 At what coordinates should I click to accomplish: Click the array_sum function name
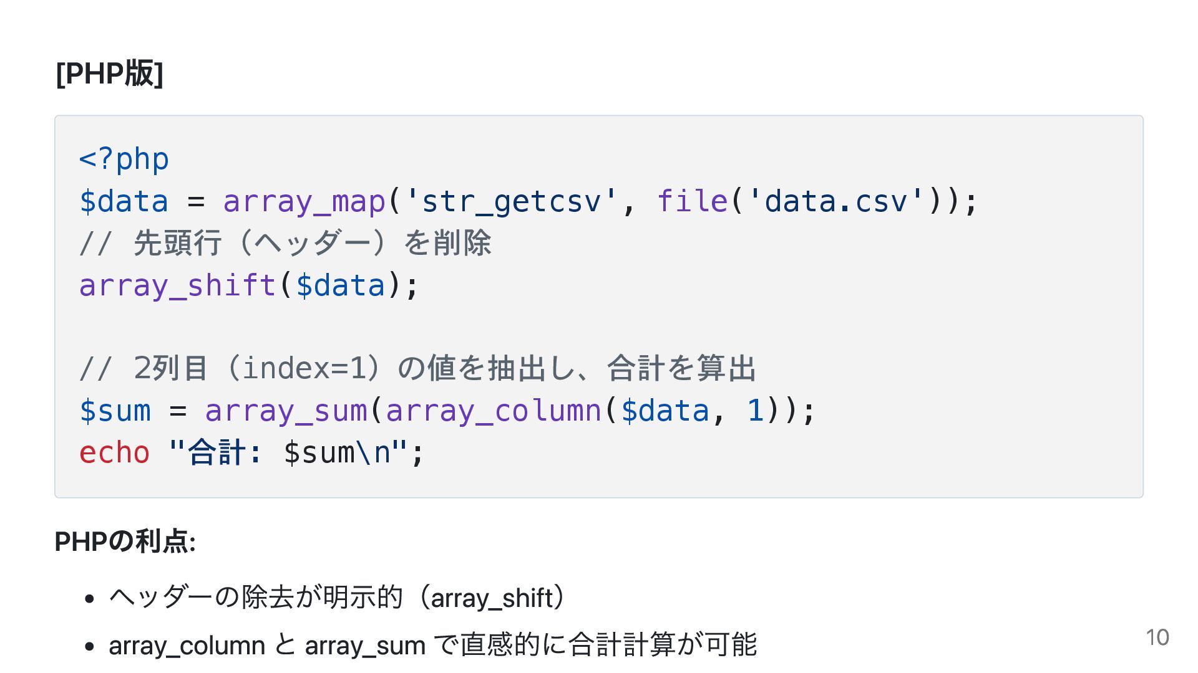(x=286, y=411)
